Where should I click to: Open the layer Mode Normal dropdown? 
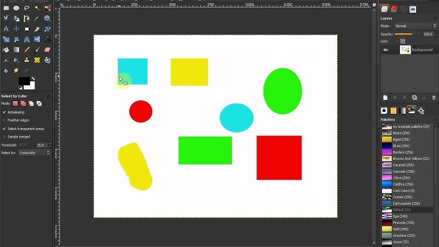[x=415, y=26]
